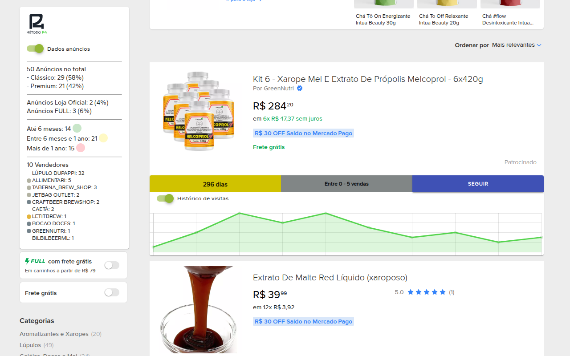Click the 'Categorias' heading
The image size is (570, 356).
[37, 321]
